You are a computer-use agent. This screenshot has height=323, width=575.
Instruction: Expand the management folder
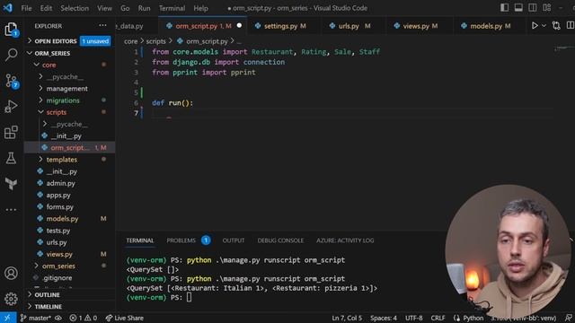coord(66,89)
